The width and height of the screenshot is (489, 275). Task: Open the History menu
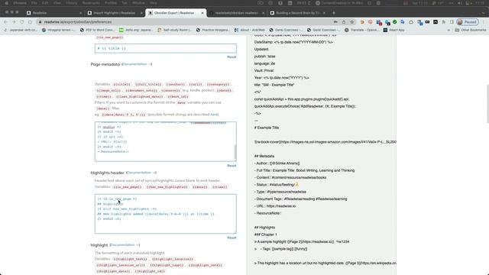[x=71, y=3]
